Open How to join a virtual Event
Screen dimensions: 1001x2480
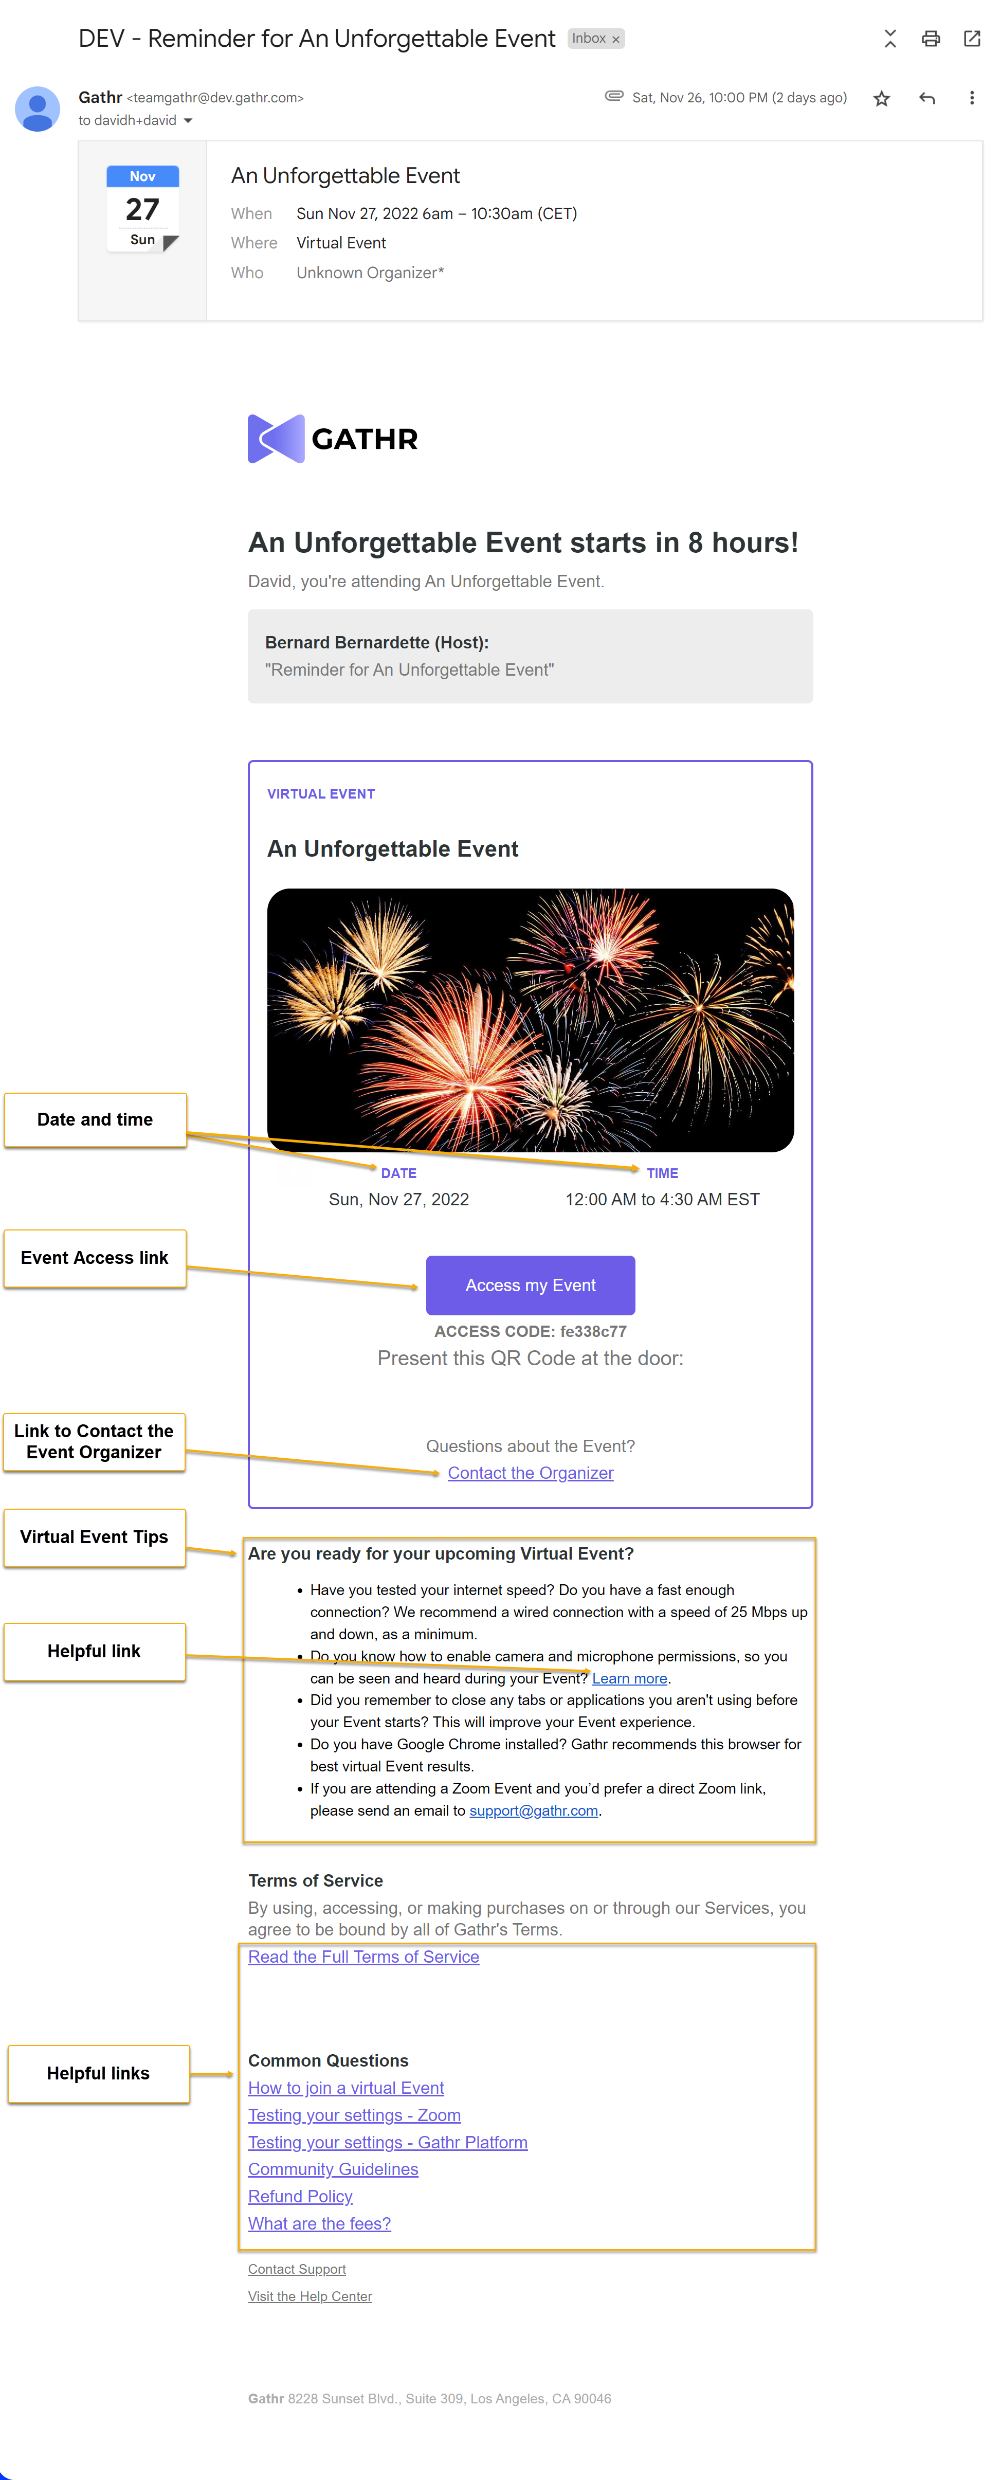[x=345, y=2087]
